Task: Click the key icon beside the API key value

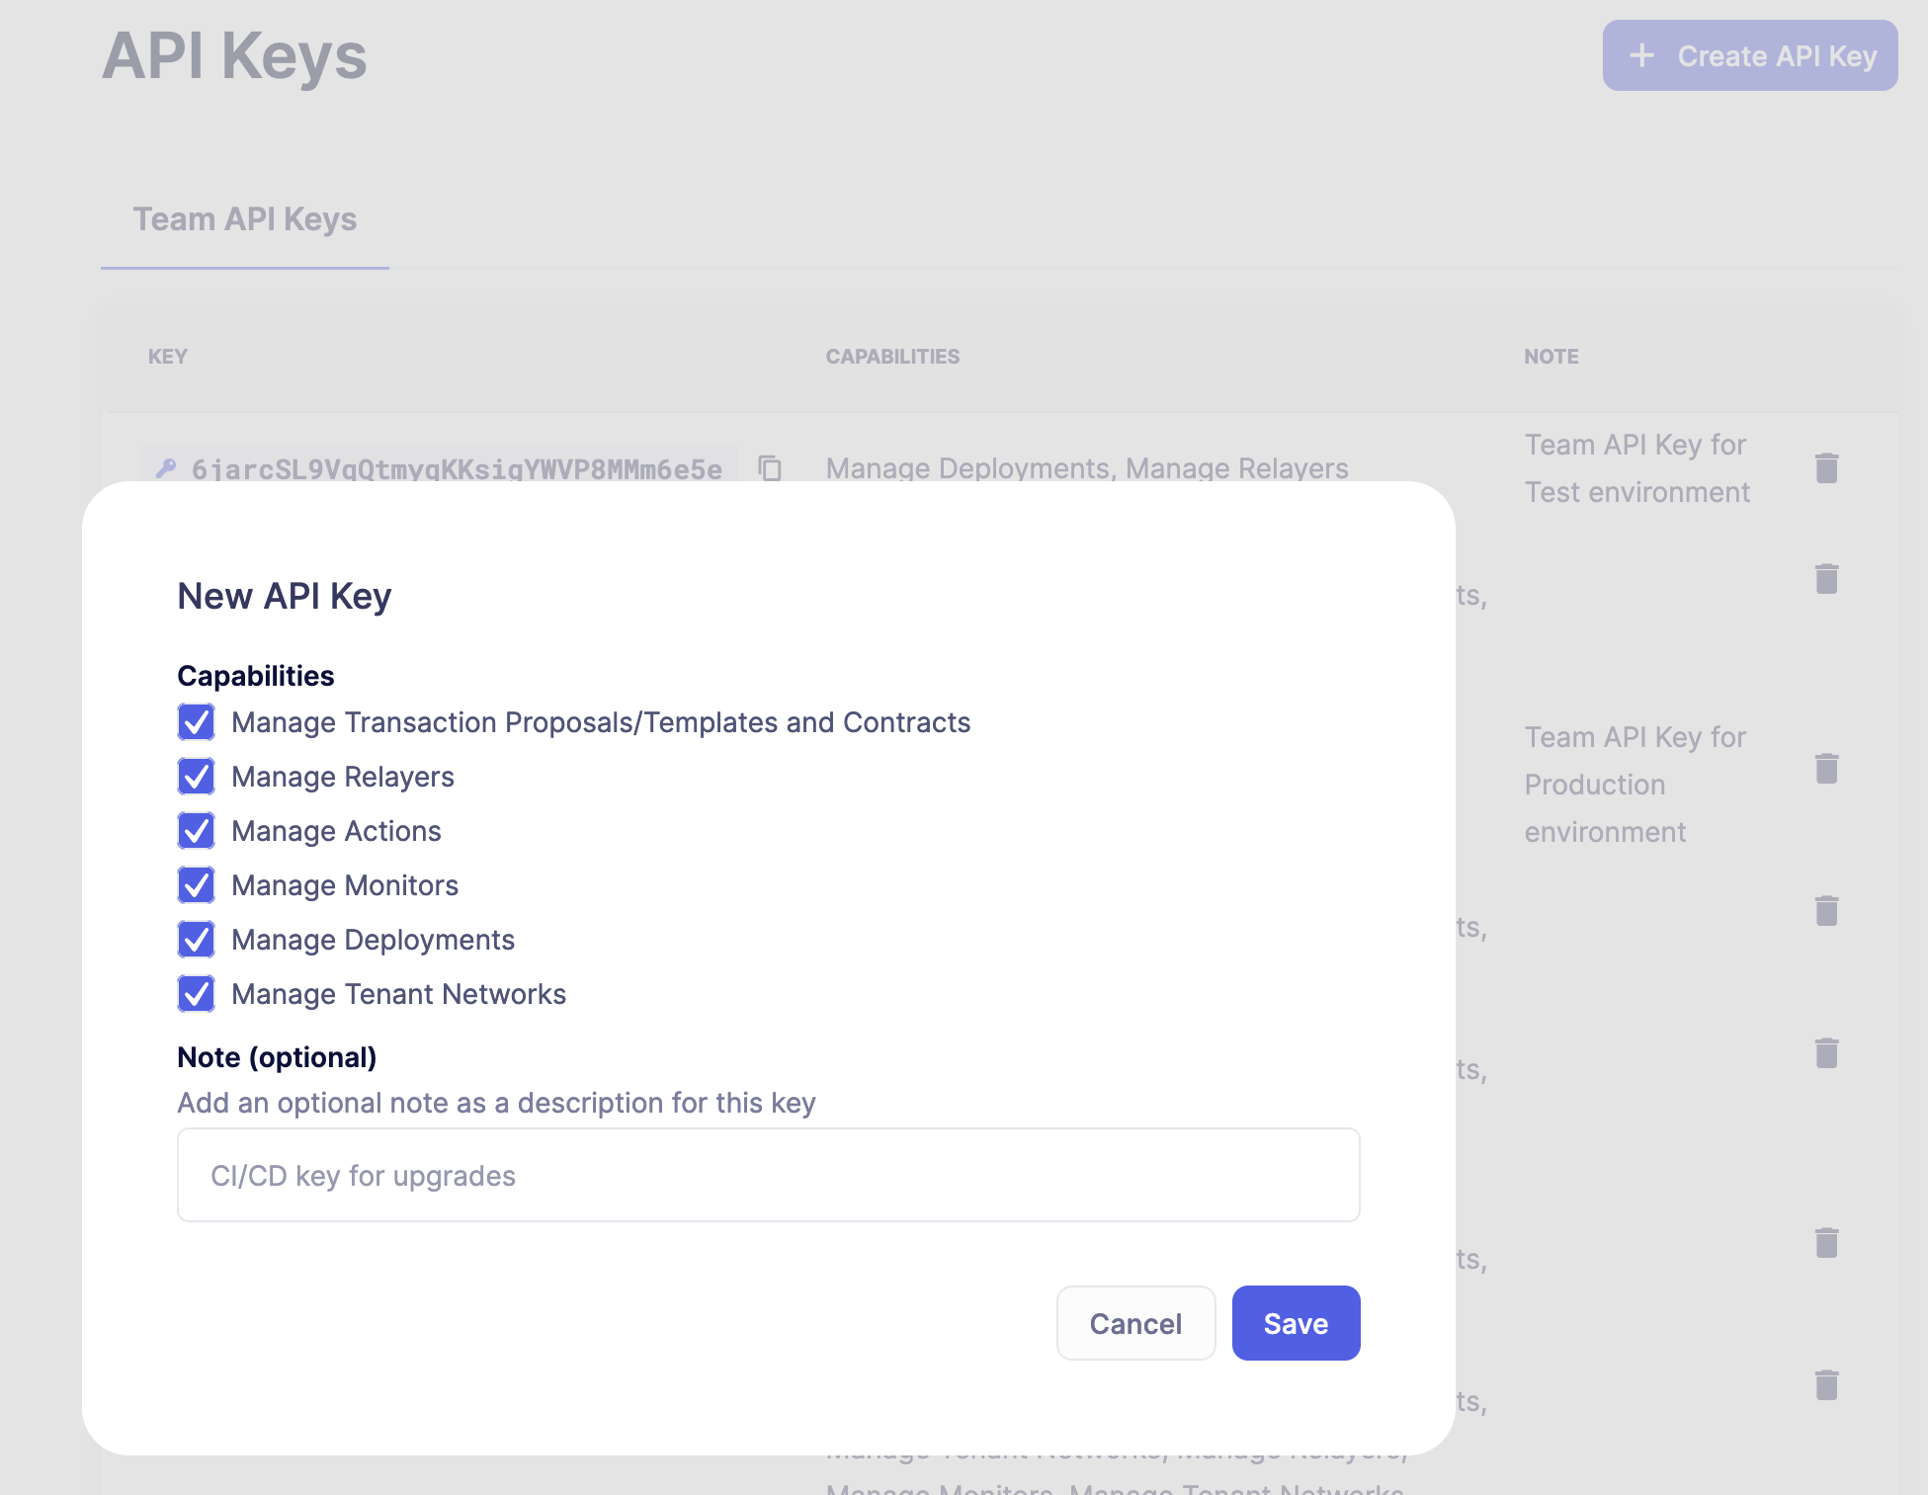Action: pos(165,468)
